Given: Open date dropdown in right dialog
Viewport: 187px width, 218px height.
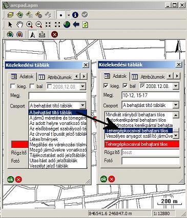Looking at the screenshot, I should click(x=176, y=86).
